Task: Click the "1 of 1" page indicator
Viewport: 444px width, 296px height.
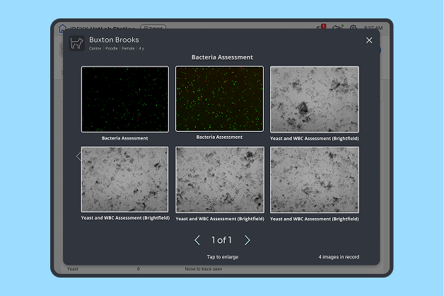Action: tap(222, 240)
